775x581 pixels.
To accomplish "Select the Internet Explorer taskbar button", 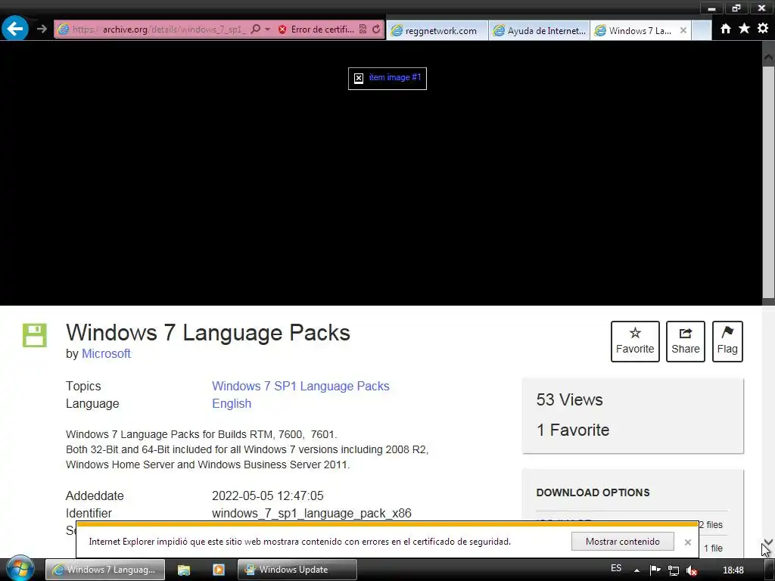I will click(106, 570).
